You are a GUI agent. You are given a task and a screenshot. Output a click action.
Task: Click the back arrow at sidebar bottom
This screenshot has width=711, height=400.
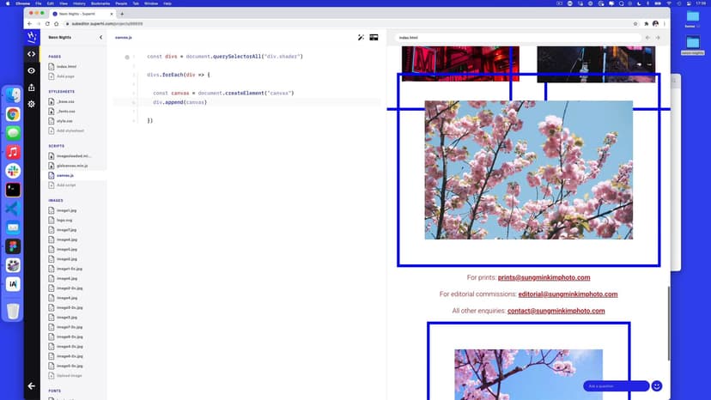pos(32,385)
